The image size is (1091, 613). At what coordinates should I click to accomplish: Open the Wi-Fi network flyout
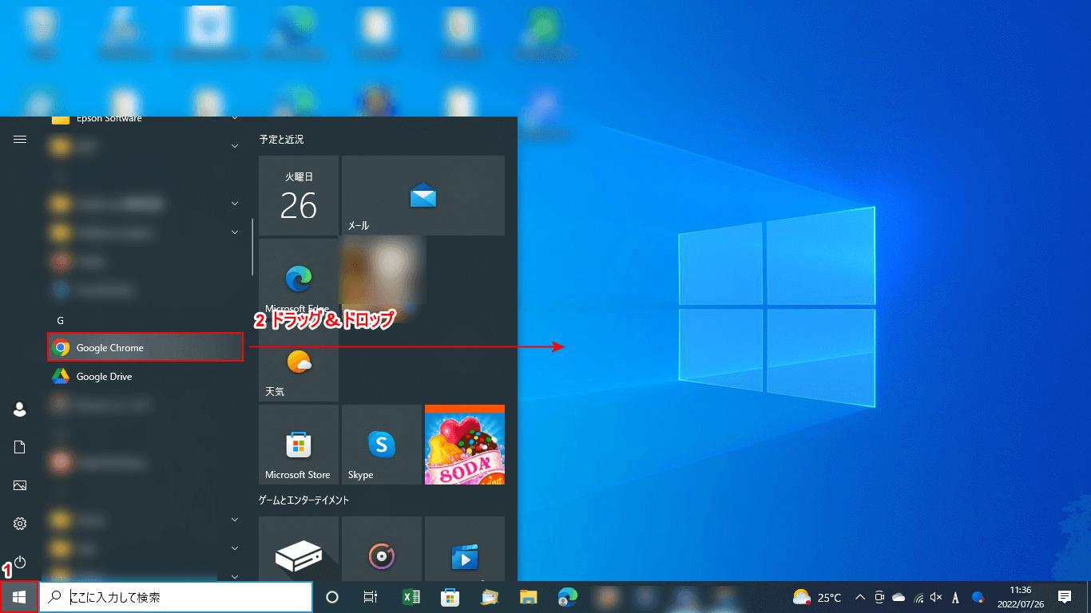tap(918, 597)
